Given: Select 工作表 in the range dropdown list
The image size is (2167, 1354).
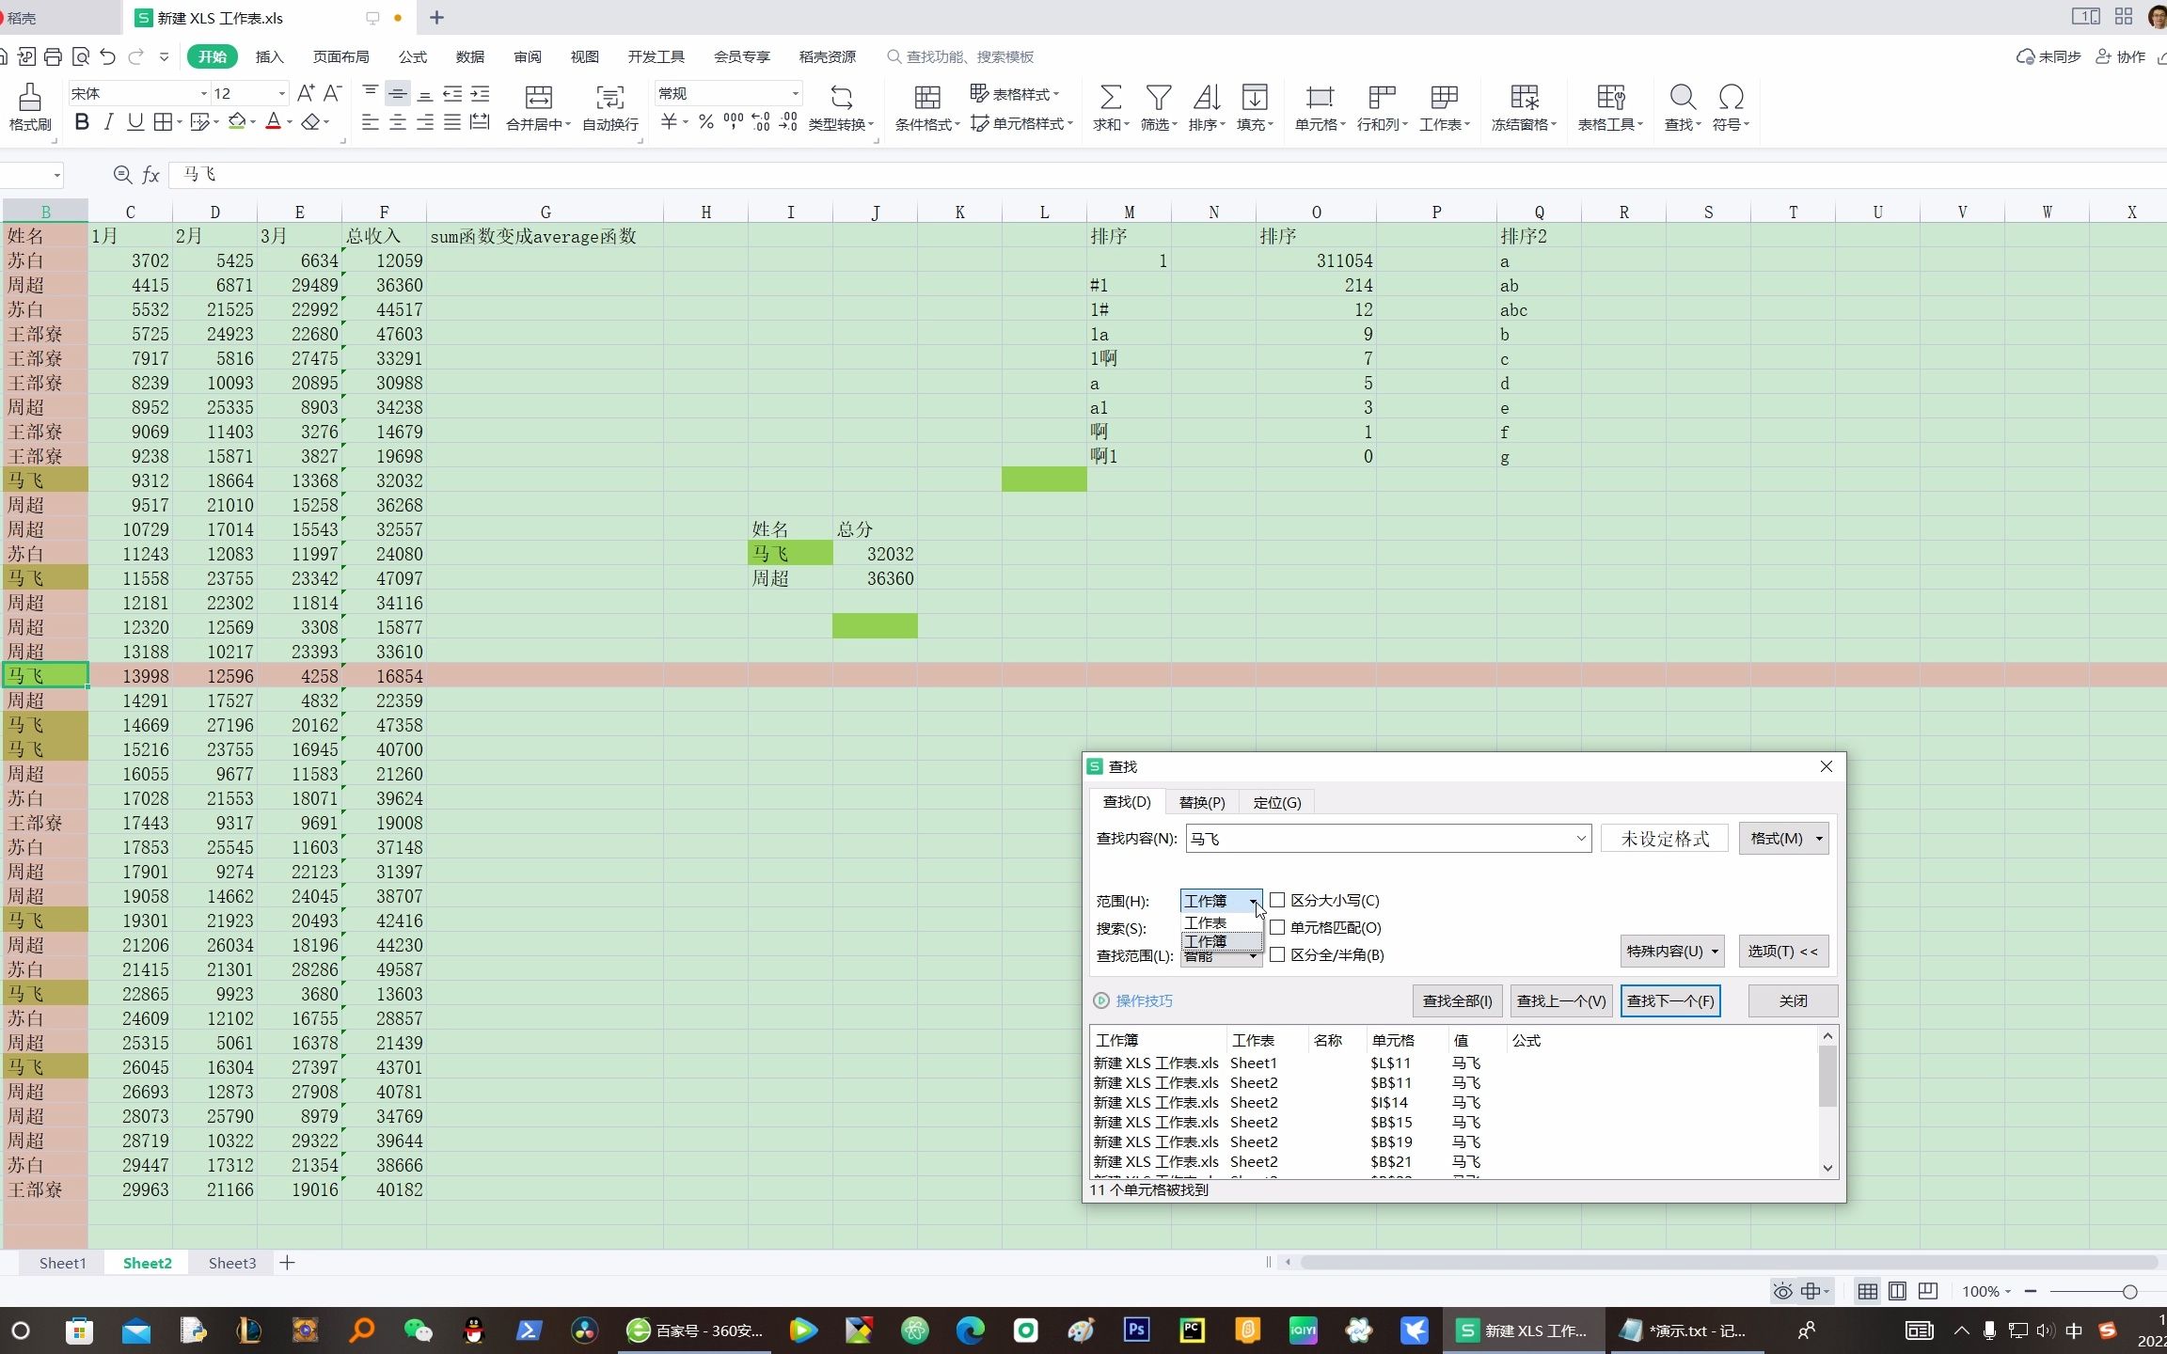Looking at the screenshot, I should coord(1221,922).
